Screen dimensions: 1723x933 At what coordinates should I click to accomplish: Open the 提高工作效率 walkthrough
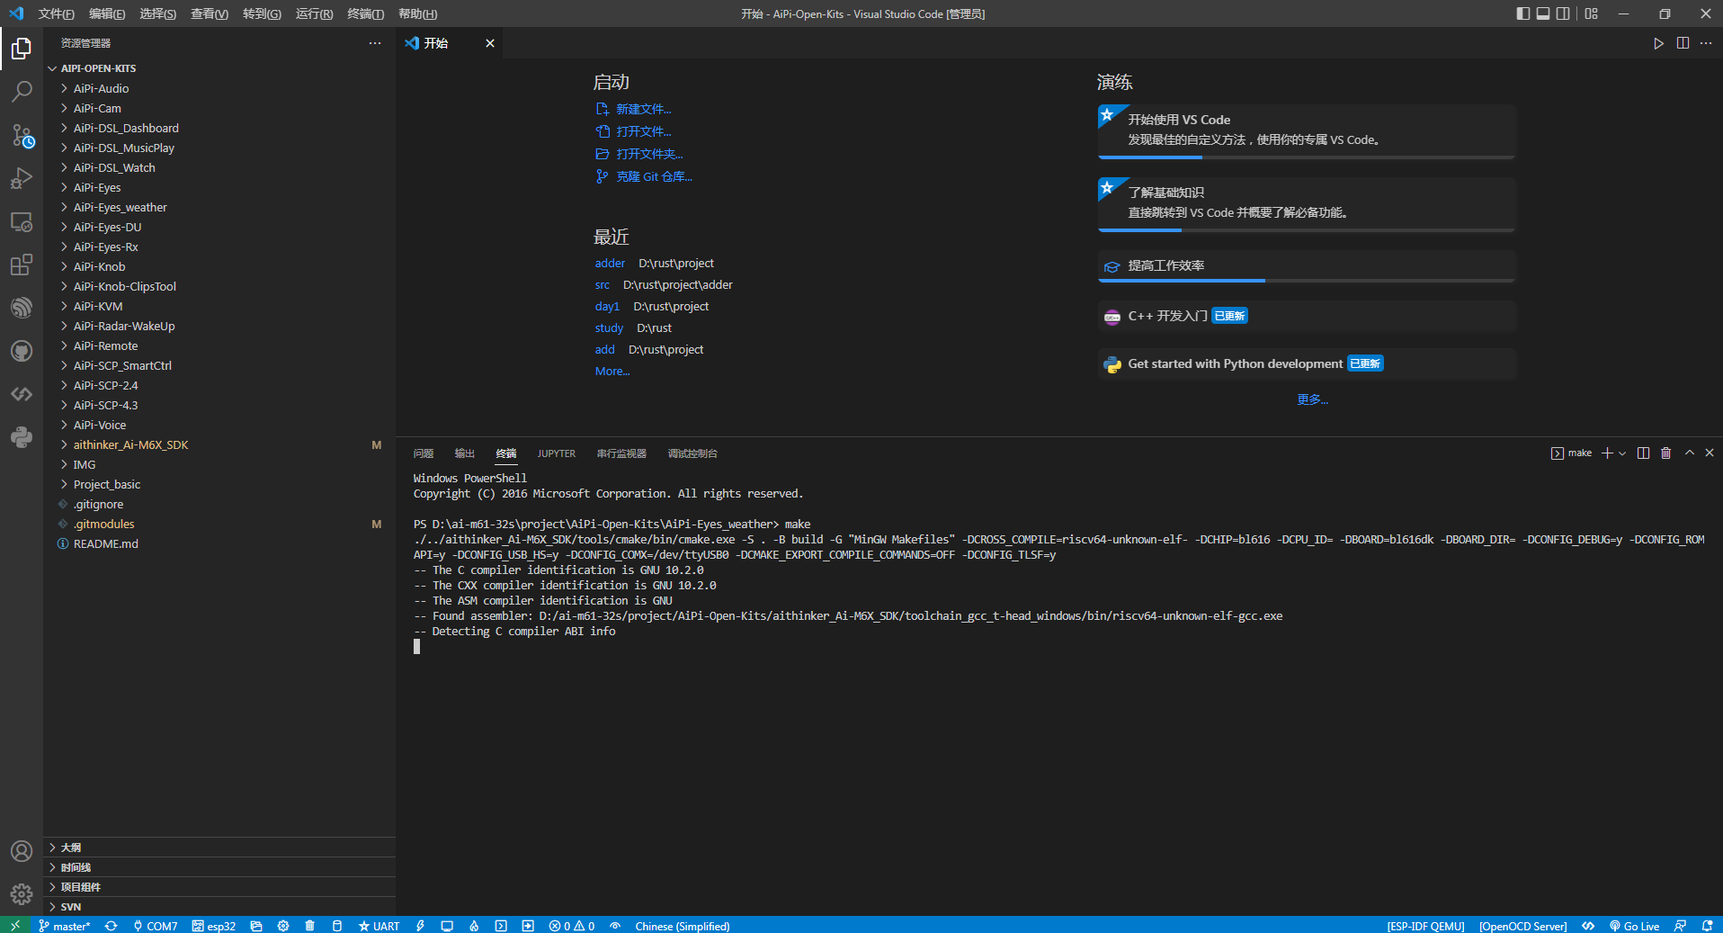1307,266
